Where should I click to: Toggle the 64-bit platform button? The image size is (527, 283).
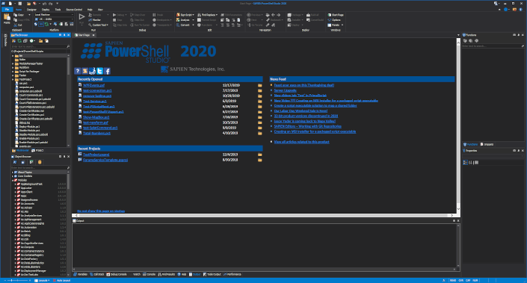coord(41,24)
